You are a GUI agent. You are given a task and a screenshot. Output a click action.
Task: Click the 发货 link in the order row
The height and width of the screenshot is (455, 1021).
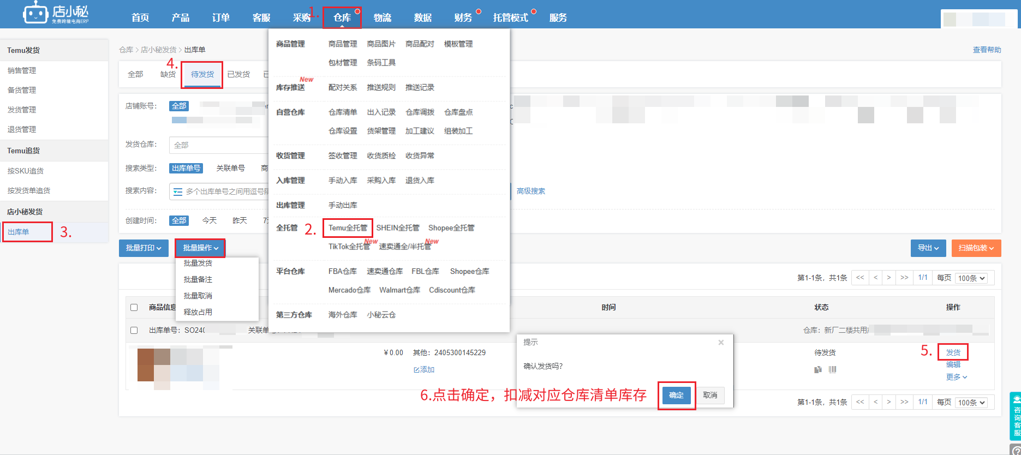click(x=953, y=352)
